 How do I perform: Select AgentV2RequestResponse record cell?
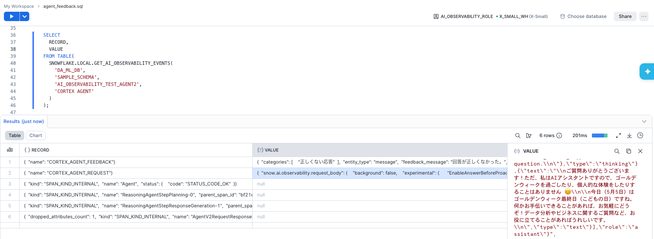tap(136, 217)
